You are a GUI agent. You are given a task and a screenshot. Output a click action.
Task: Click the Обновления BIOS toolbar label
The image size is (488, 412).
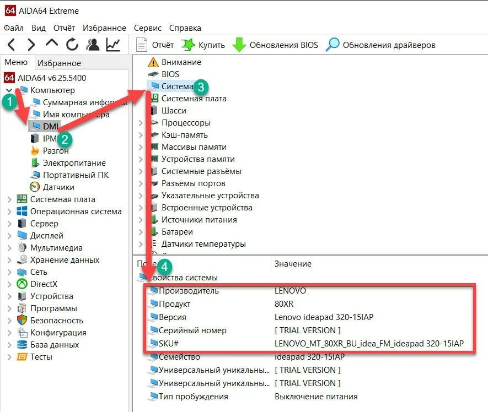point(284,45)
